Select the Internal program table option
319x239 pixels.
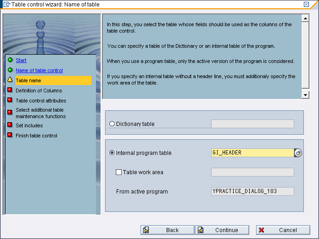point(112,153)
